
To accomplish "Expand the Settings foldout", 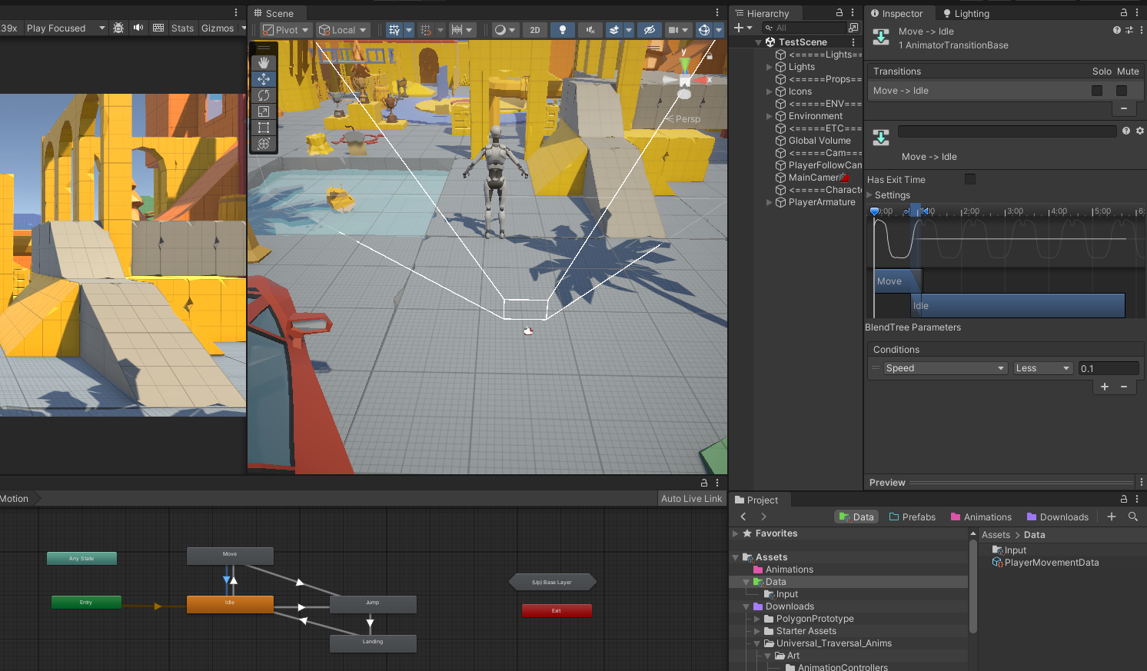I will click(x=869, y=195).
